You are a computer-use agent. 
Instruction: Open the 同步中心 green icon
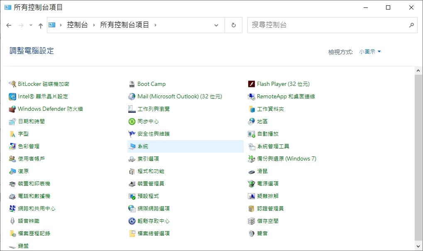[132, 122]
